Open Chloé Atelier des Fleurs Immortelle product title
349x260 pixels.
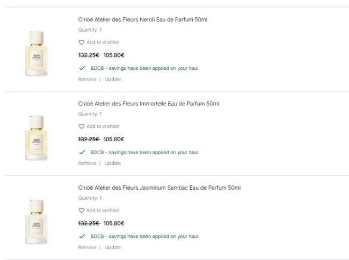(x=149, y=104)
